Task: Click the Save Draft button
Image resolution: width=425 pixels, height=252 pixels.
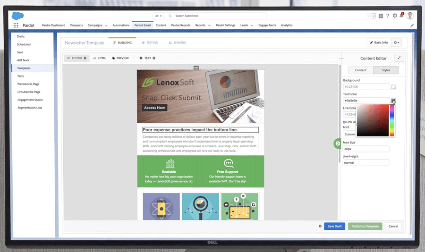Action: pyautogui.click(x=334, y=226)
